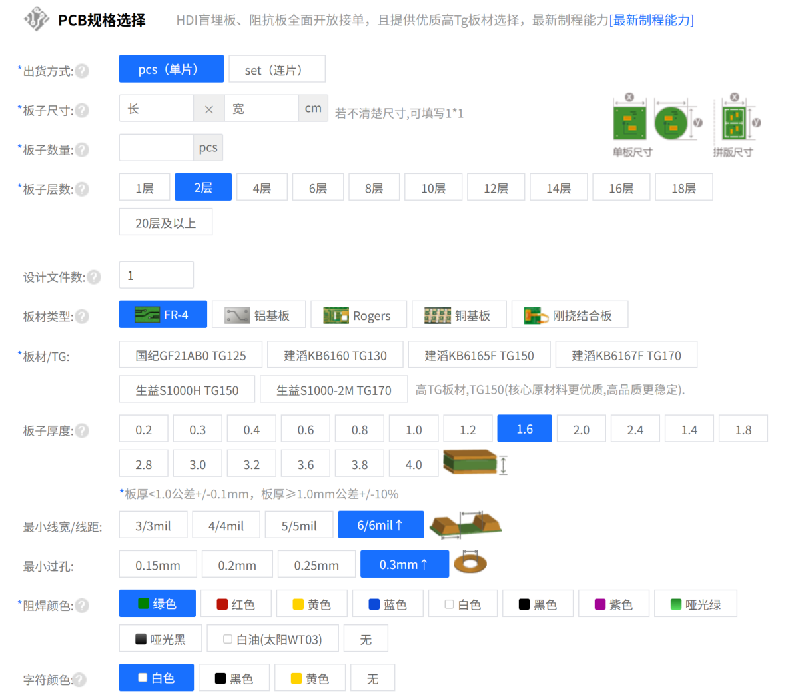Image resolution: width=796 pixels, height=699 pixels.
Task: Select the Rogers material icon
Action: click(336, 314)
